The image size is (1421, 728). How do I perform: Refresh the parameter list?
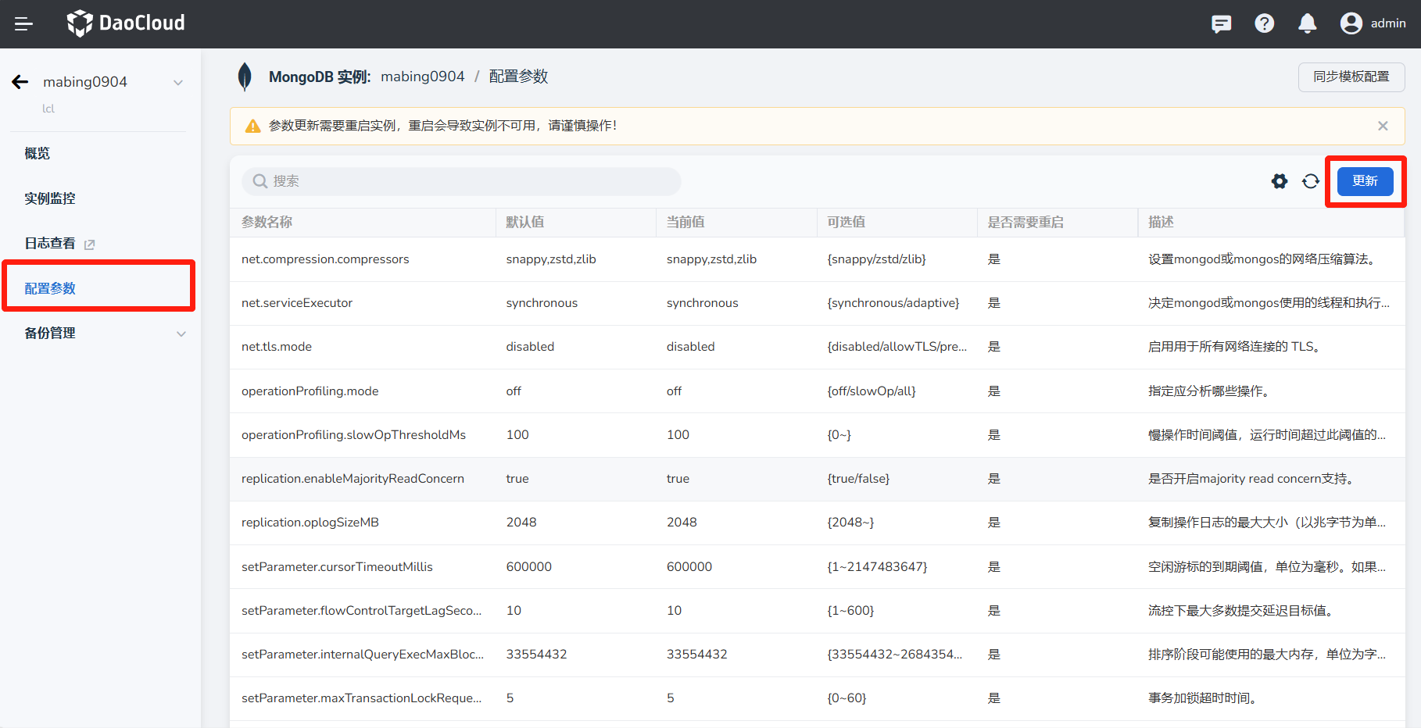pyautogui.click(x=1311, y=181)
